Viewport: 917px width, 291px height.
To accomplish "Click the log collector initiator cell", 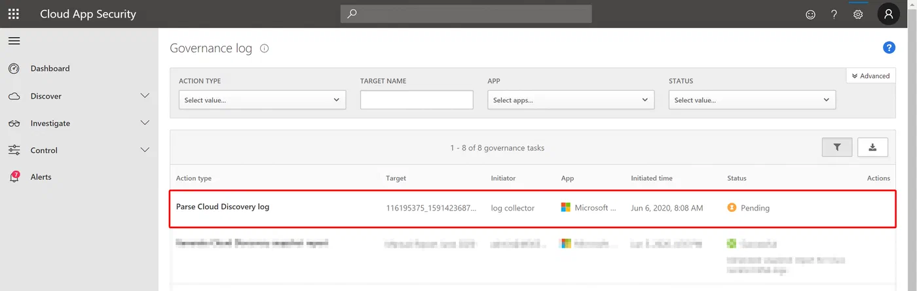I will coord(513,208).
